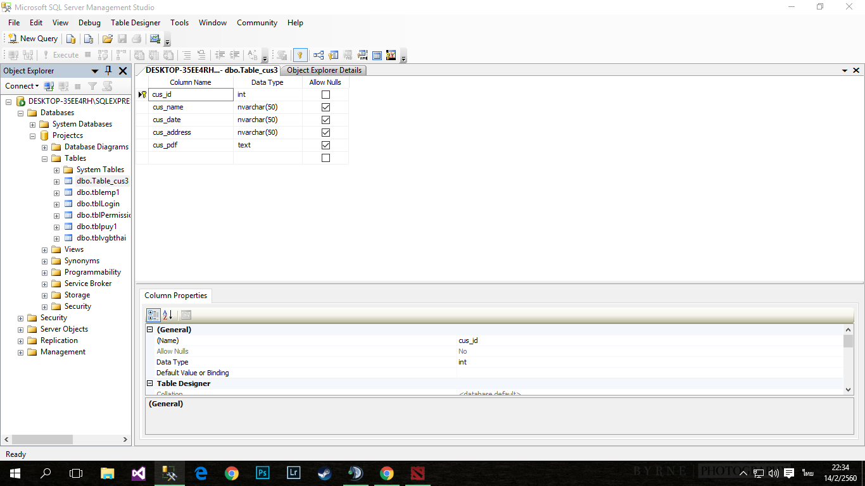Expand the dbo.tblLogin table node
This screenshot has width=865, height=486.
coord(57,204)
